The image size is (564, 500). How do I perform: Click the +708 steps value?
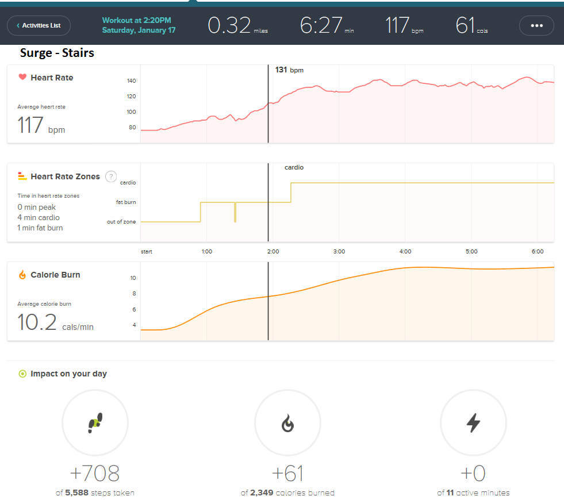95,473
